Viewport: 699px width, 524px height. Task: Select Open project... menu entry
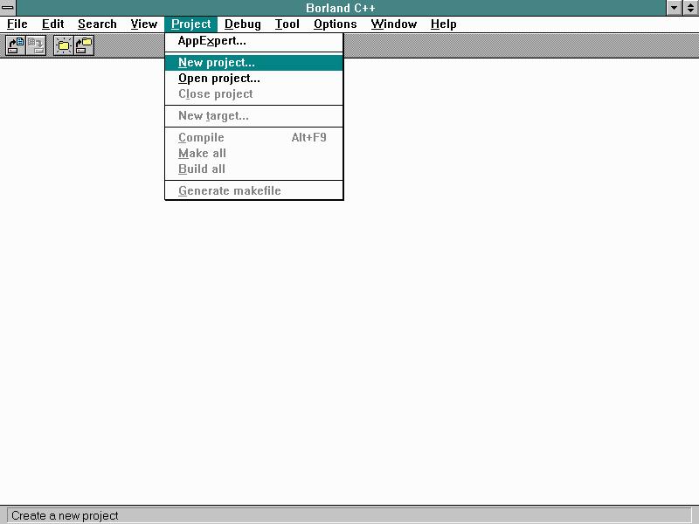pyautogui.click(x=254, y=79)
